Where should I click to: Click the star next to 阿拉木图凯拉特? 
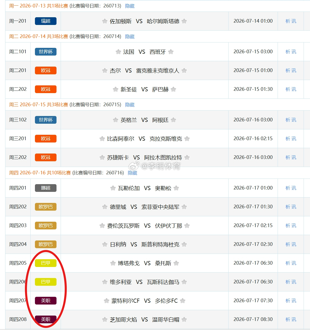point(187,157)
